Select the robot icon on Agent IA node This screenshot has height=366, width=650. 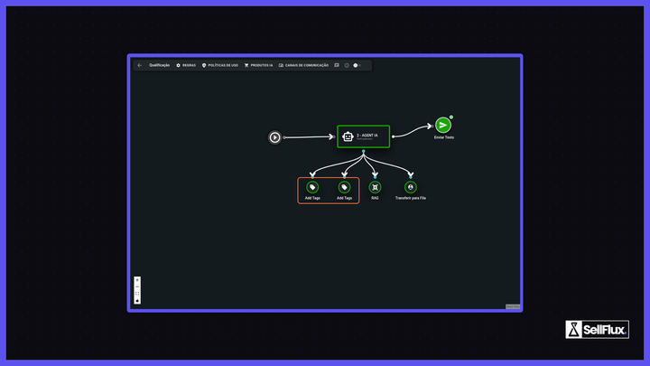pyautogui.click(x=348, y=136)
